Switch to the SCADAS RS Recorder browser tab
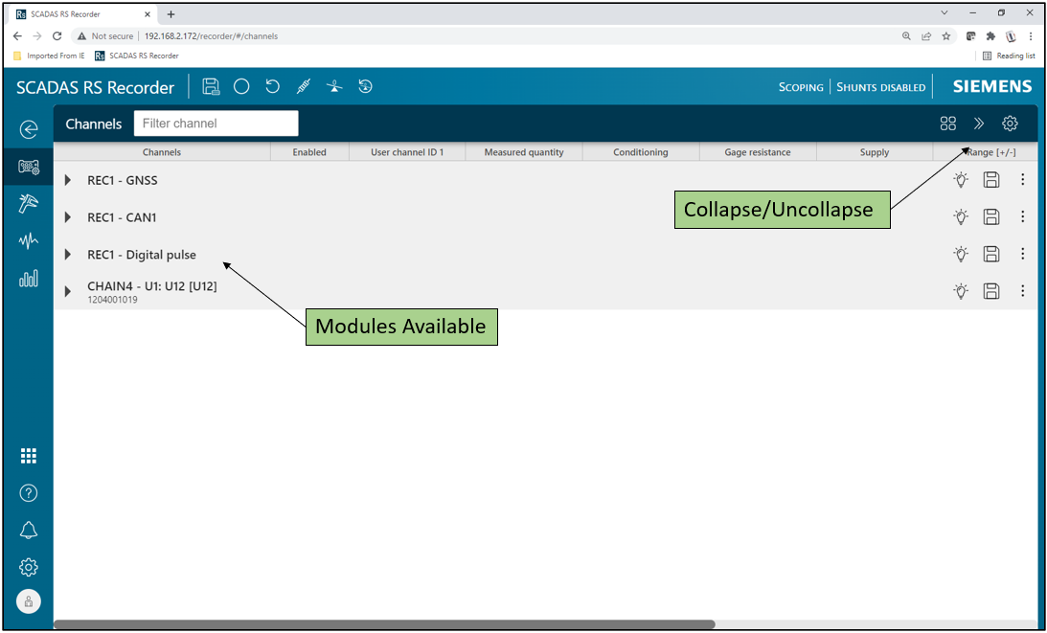Screen dimensions: 1047x633 (x=77, y=13)
